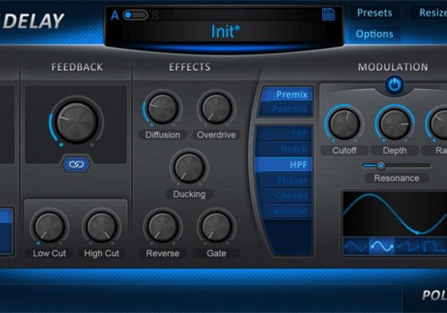
Task: Click the Cutoff label
Action: click(x=344, y=150)
